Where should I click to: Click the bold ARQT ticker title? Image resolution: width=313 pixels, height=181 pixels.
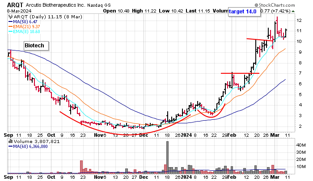click(x=15, y=5)
